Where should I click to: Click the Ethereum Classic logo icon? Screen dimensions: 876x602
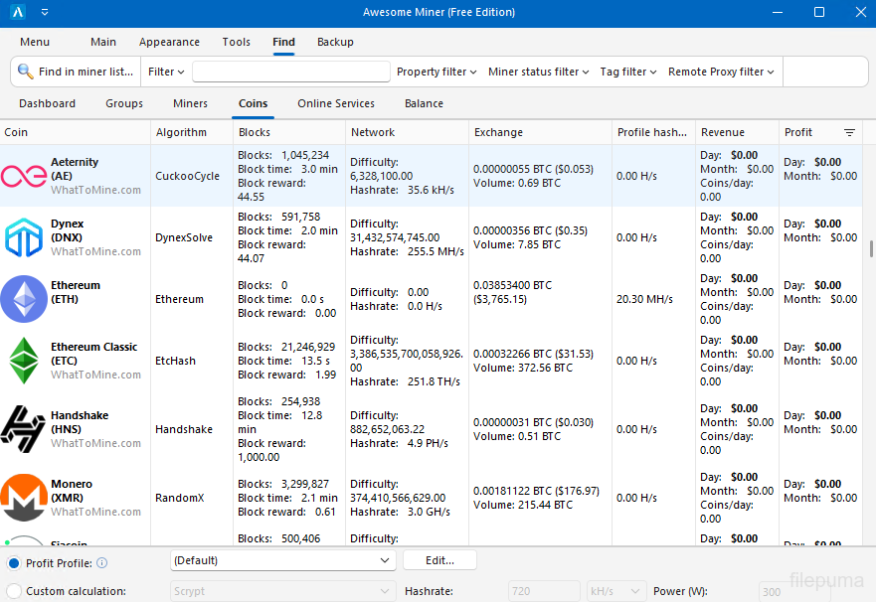(x=24, y=361)
